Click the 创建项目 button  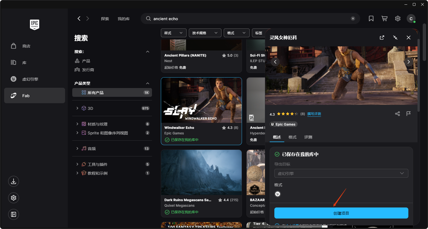[341, 213]
